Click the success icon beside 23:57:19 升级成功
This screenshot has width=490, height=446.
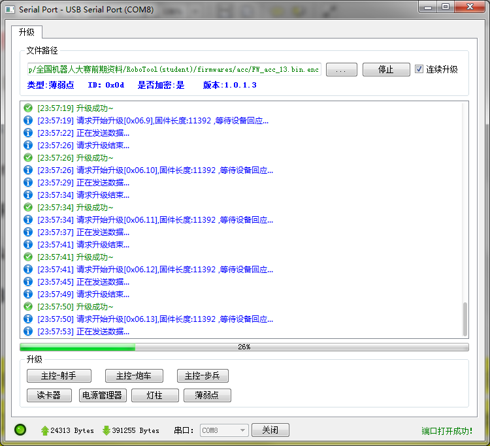coord(28,108)
